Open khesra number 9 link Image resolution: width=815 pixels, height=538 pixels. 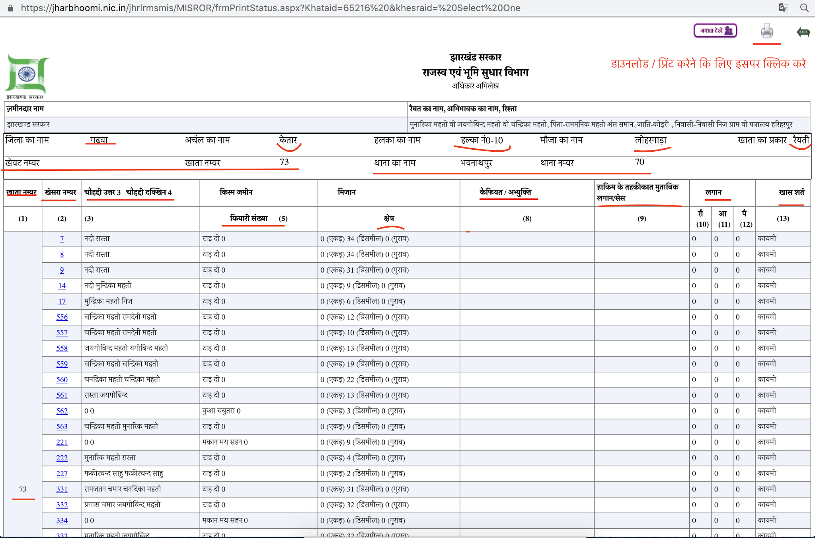[x=62, y=270]
